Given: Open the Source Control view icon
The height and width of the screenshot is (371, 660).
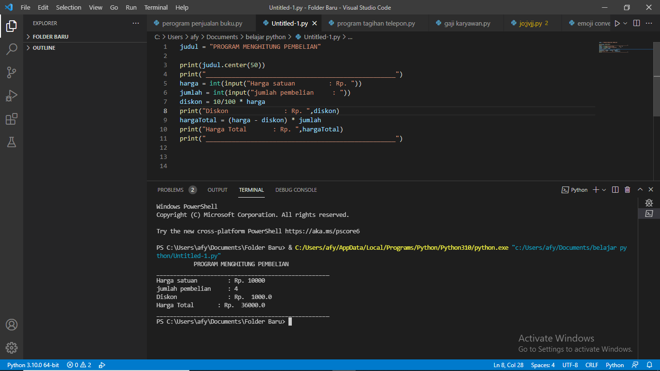Looking at the screenshot, I should pos(12,72).
